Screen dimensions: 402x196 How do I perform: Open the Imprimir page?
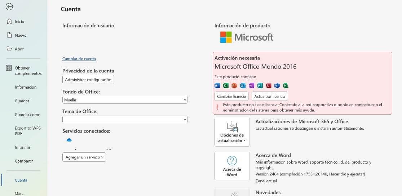[x=23, y=147]
